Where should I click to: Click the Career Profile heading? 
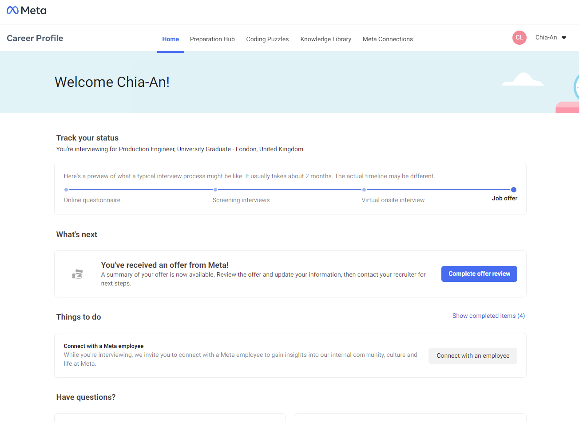[x=35, y=38]
